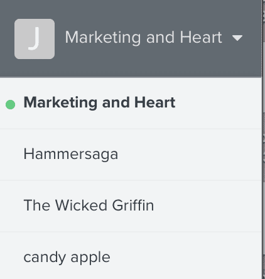Click the J avatar icon

[35, 39]
